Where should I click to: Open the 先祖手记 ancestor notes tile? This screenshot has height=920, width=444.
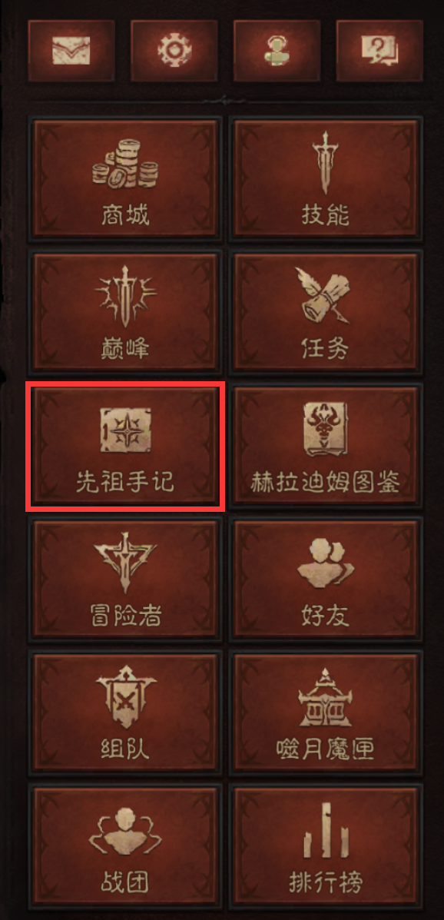point(125,445)
